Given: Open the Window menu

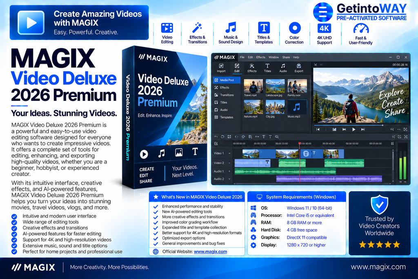Looking at the screenshot, I should [273, 57].
